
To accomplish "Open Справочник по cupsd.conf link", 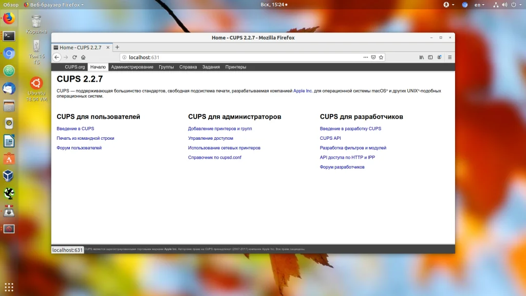I will tap(215, 157).
